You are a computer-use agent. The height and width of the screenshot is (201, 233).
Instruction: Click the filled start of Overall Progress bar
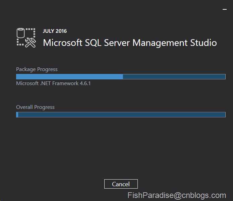(x=17, y=115)
